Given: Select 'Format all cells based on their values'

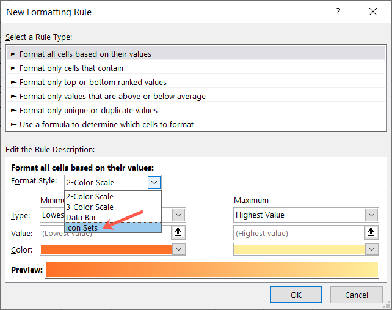Looking at the screenshot, I should (x=85, y=54).
